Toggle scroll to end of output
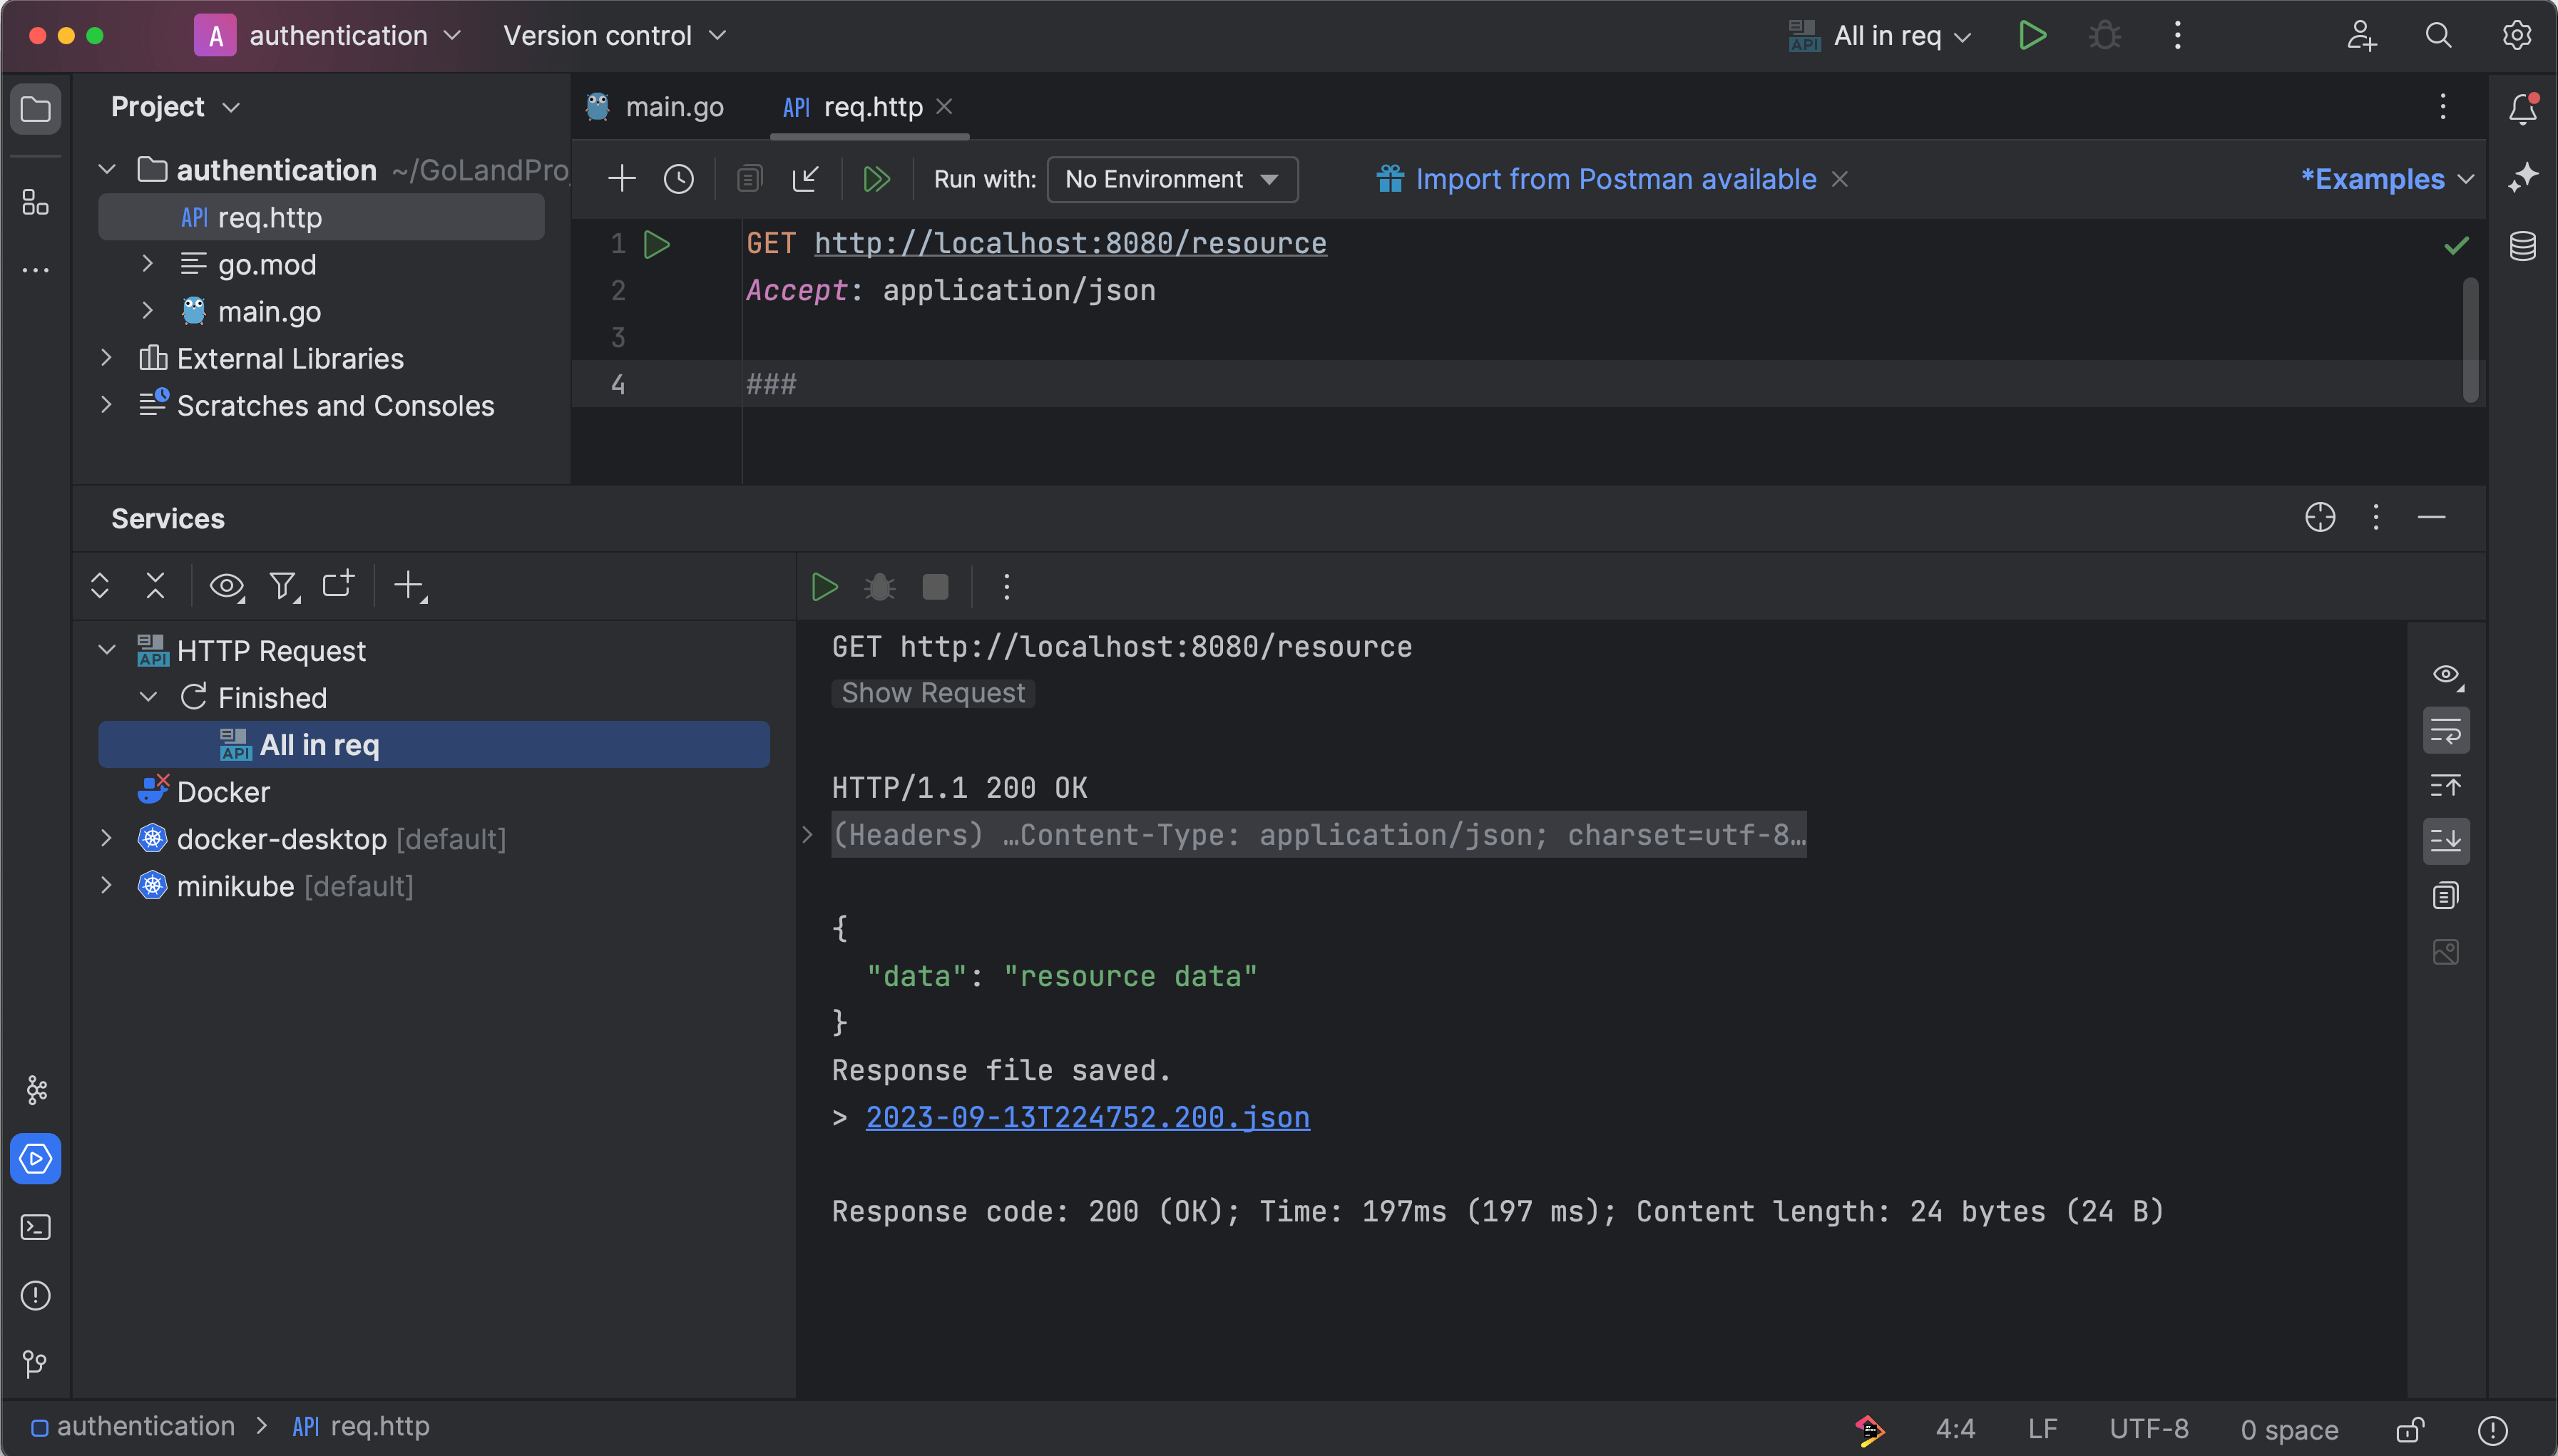The width and height of the screenshot is (2558, 1456). pos(2446,841)
